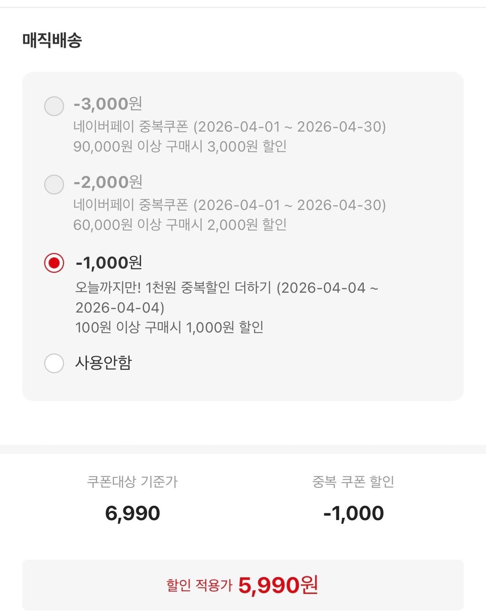This screenshot has width=486, height=613.
Task: Click the 중복 쿠폰 할인 label
Action: coord(353,482)
